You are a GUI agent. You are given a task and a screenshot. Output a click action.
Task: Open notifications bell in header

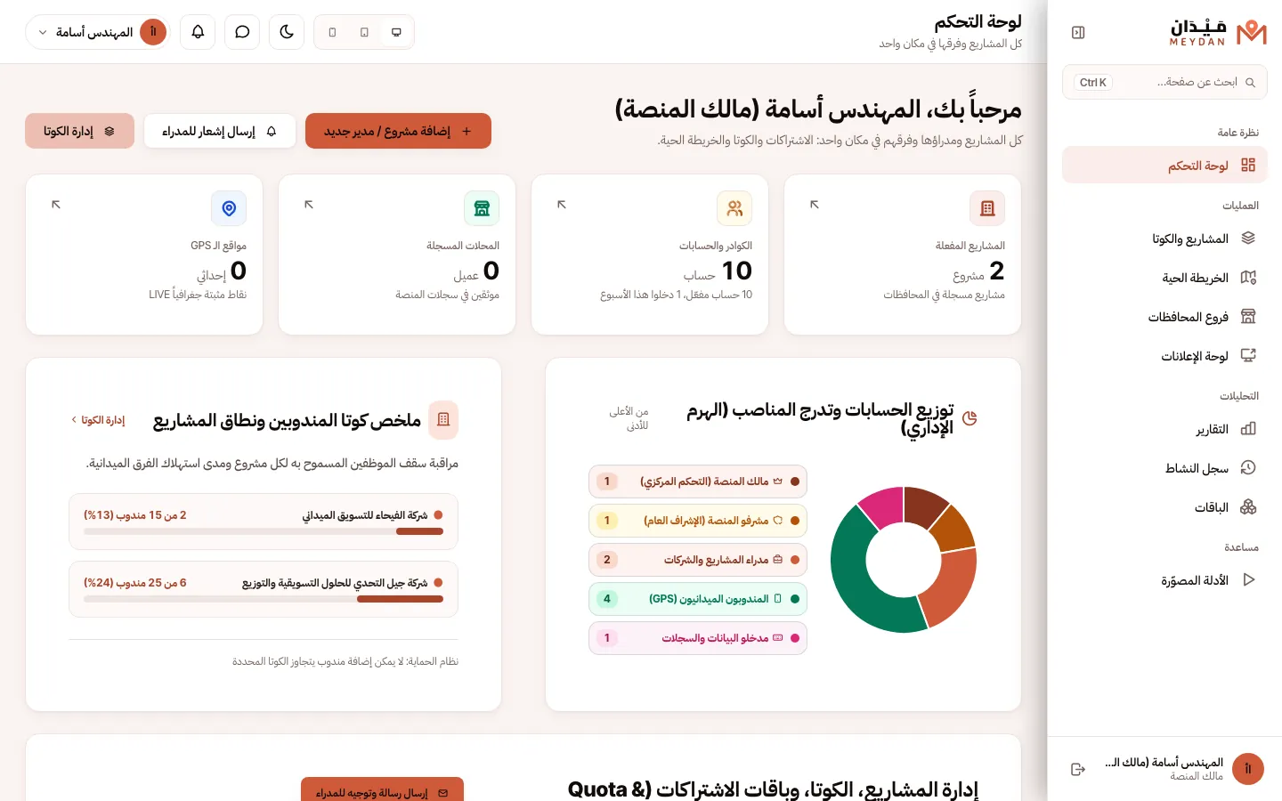(x=198, y=32)
